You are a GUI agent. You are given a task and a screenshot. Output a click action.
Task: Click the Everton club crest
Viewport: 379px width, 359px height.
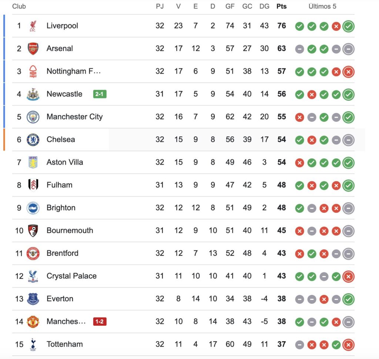[33, 299]
